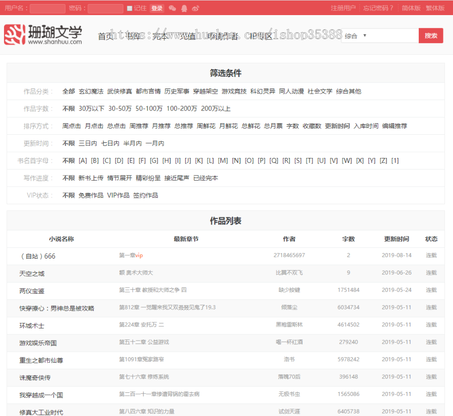Click the QQ penguin login icon
This screenshot has height=416, width=453.
click(184, 9)
